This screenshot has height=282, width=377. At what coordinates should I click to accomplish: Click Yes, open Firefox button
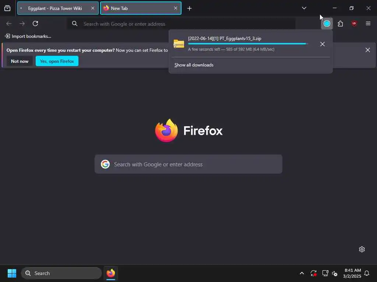click(x=57, y=61)
